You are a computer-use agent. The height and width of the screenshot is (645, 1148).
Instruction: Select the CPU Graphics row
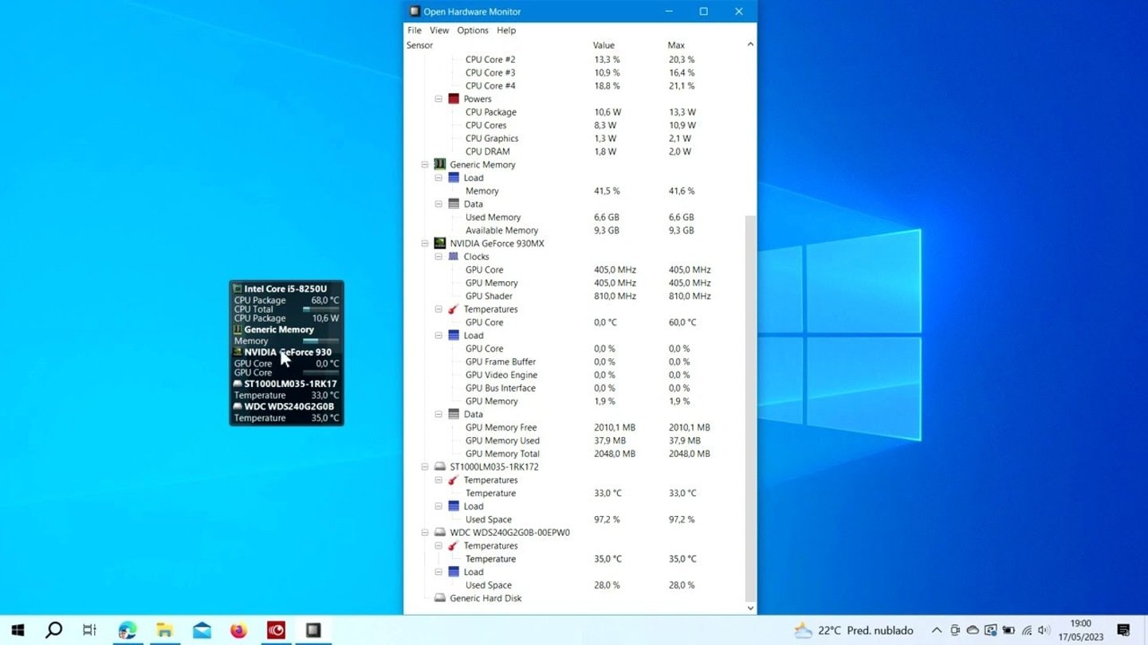point(580,139)
